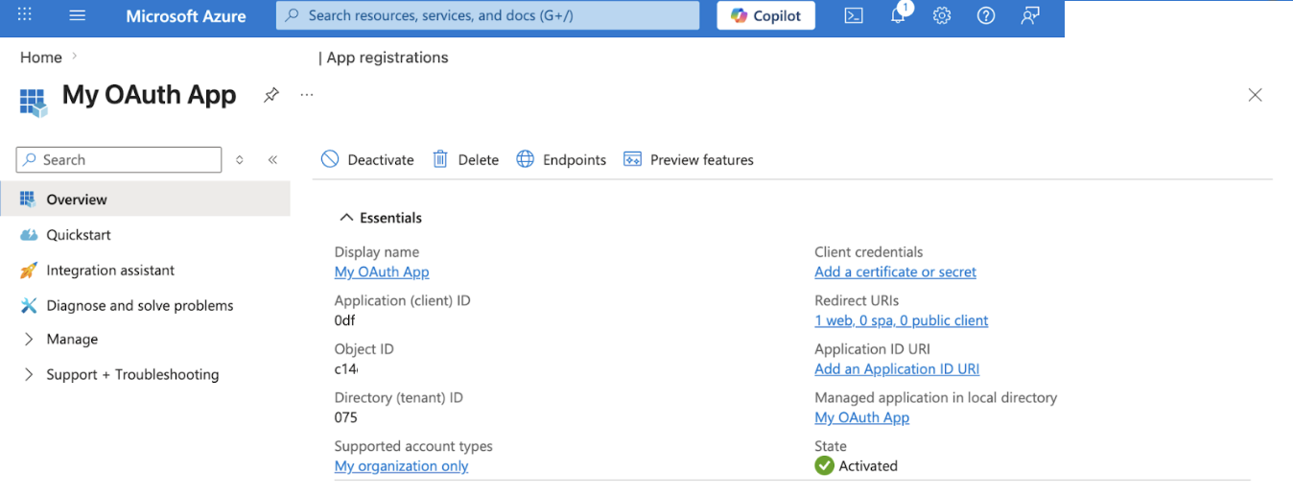Viewport: 1293px width, 495px height.
Task: Click the Supported account types label
Action: pos(413,446)
